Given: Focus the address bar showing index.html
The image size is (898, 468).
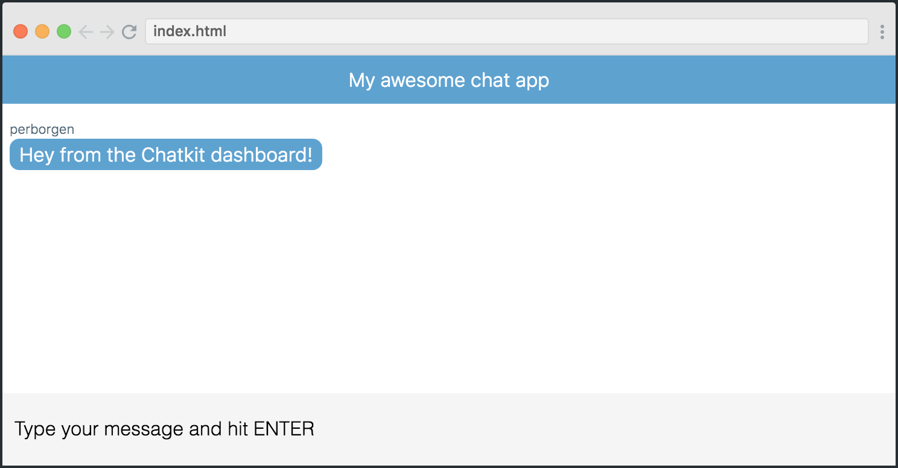Looking at the screenshot, I should (507, 31).
